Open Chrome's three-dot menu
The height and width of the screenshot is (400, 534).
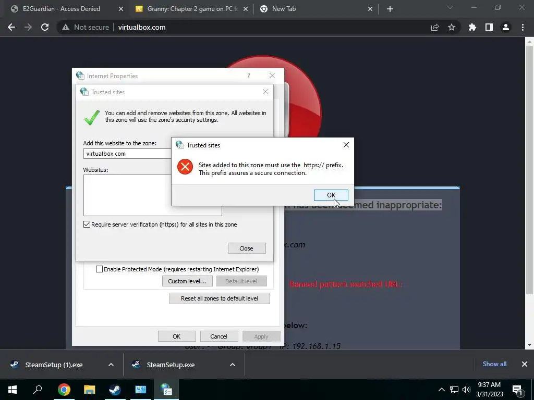click(523, 27)
